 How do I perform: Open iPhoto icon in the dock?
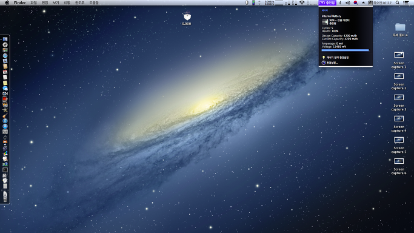point(5,104)
